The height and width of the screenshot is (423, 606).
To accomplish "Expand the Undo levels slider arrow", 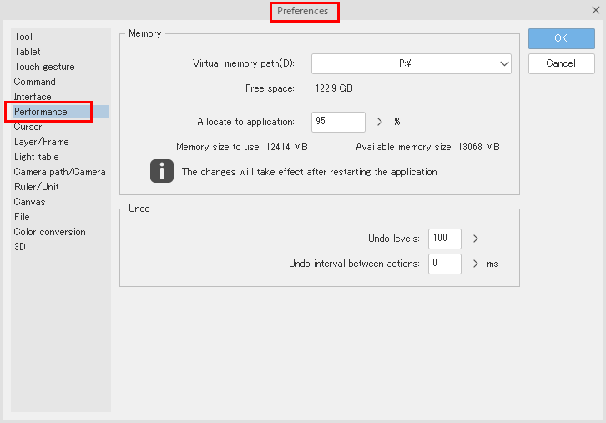I will tap(475, 239).
